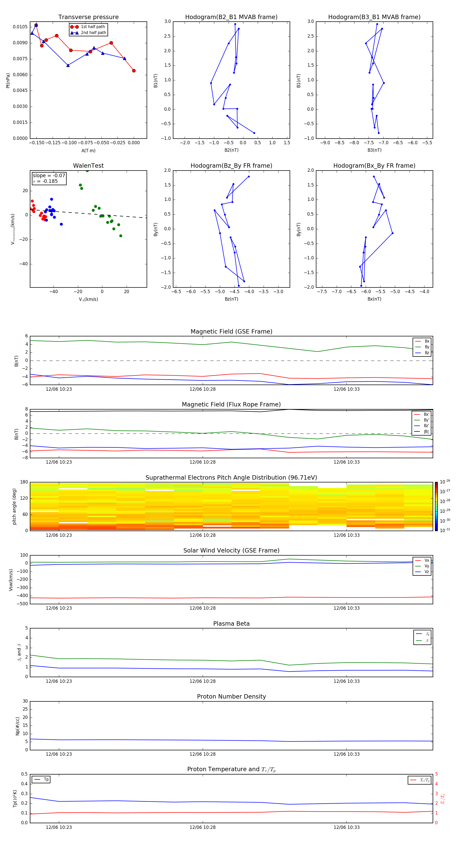Click the Hodogram(Bz_By FR frame) title
This screenshot has width=463, height=850.
[x=231, y=166]
